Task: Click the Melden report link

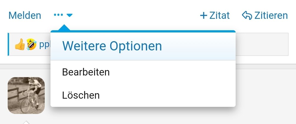Action: (x=25, y=16)
